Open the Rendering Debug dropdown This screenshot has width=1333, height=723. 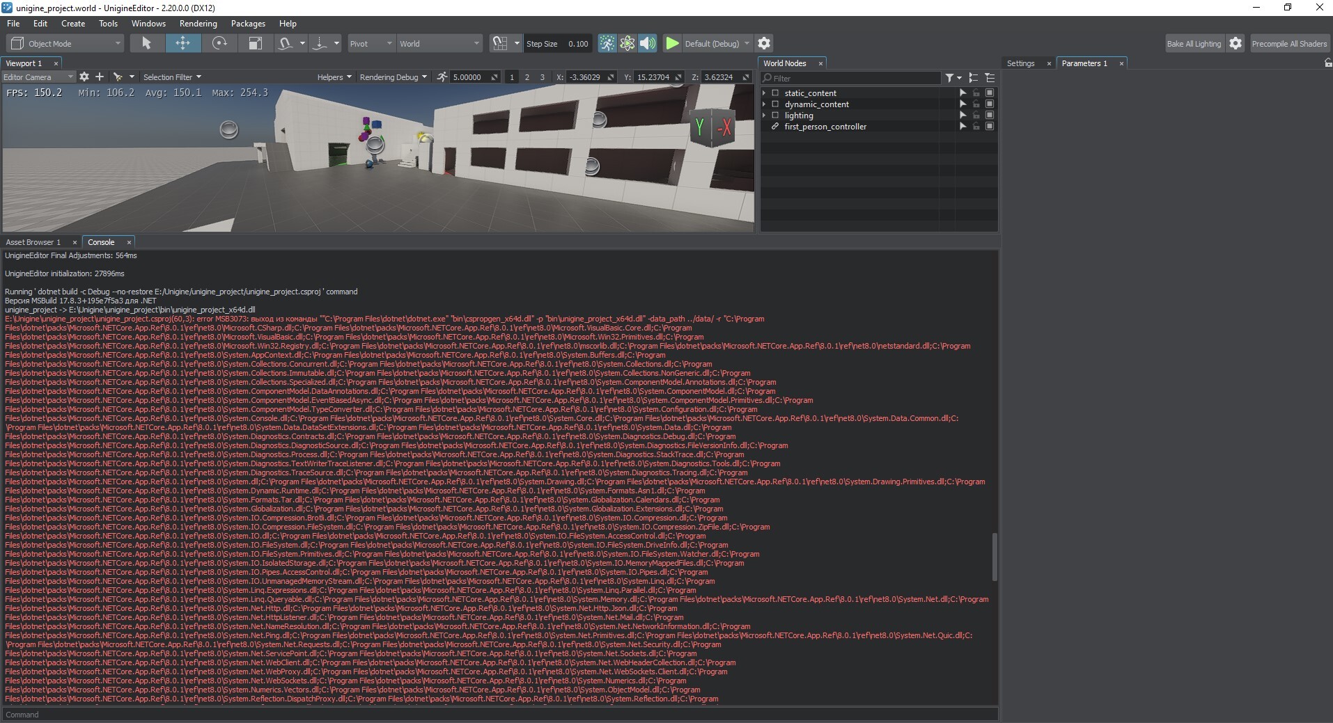coord(393,77)
